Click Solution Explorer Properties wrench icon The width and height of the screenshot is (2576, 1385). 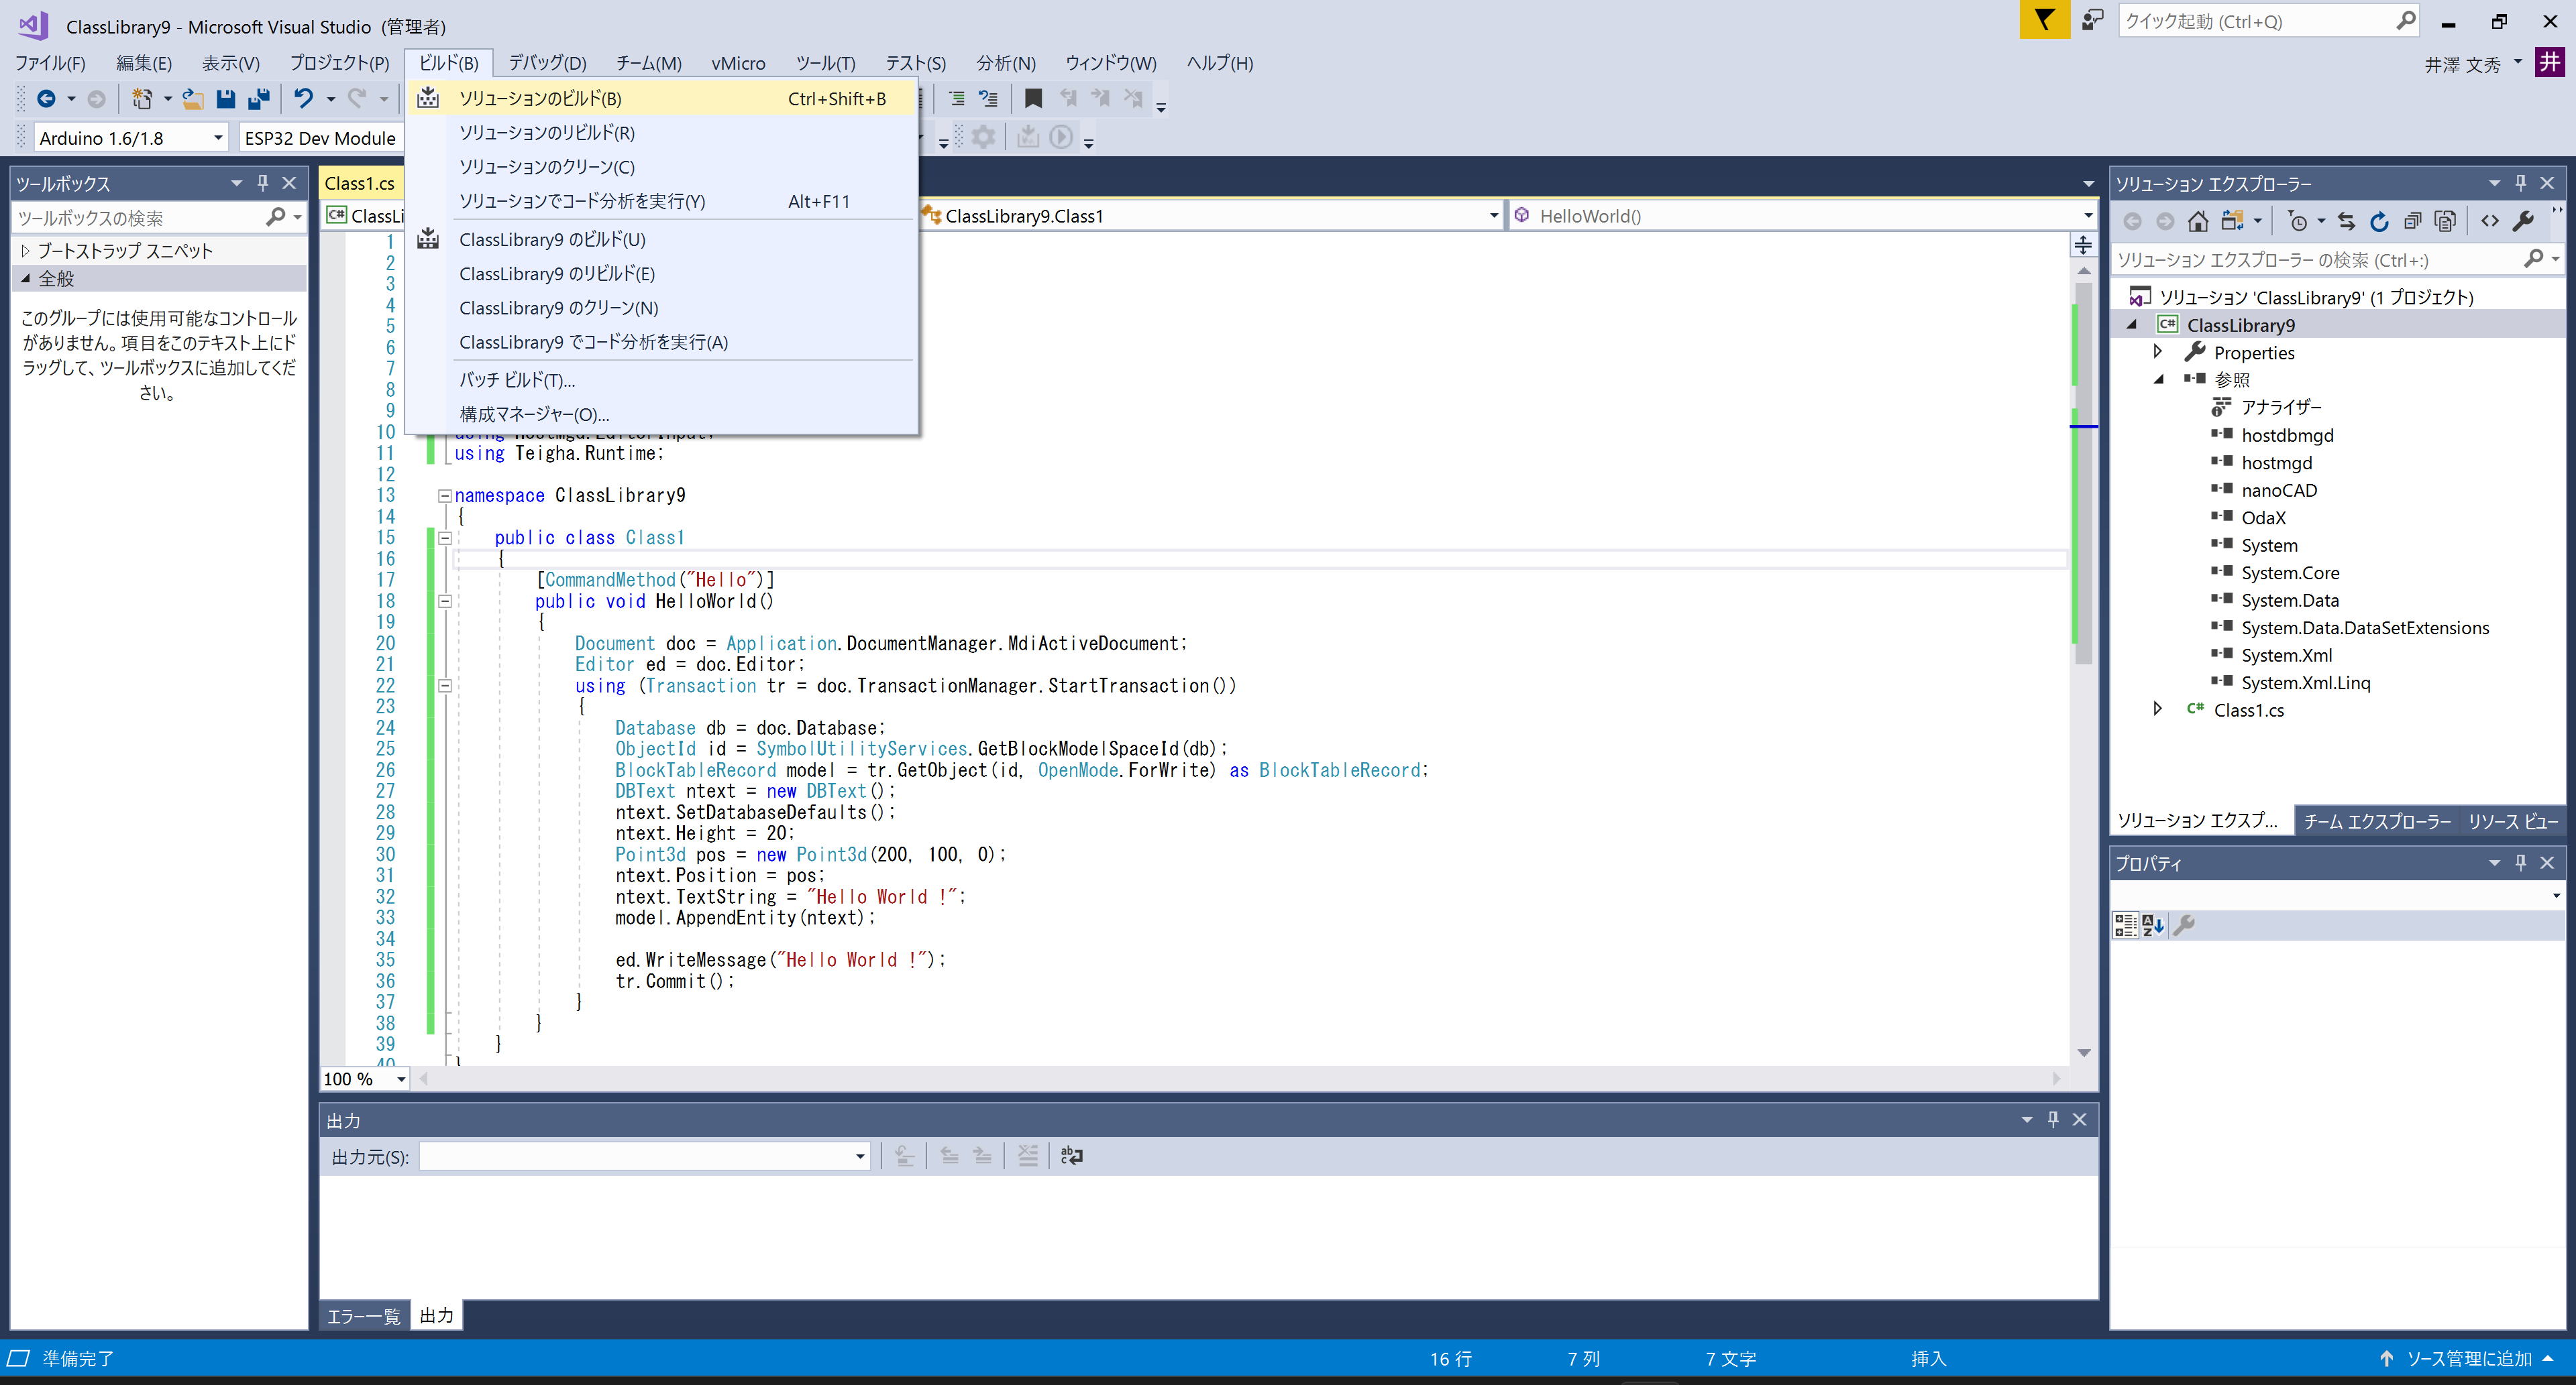tap(2523, 222)
